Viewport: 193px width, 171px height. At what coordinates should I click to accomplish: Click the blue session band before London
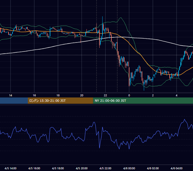coord(14,101)
